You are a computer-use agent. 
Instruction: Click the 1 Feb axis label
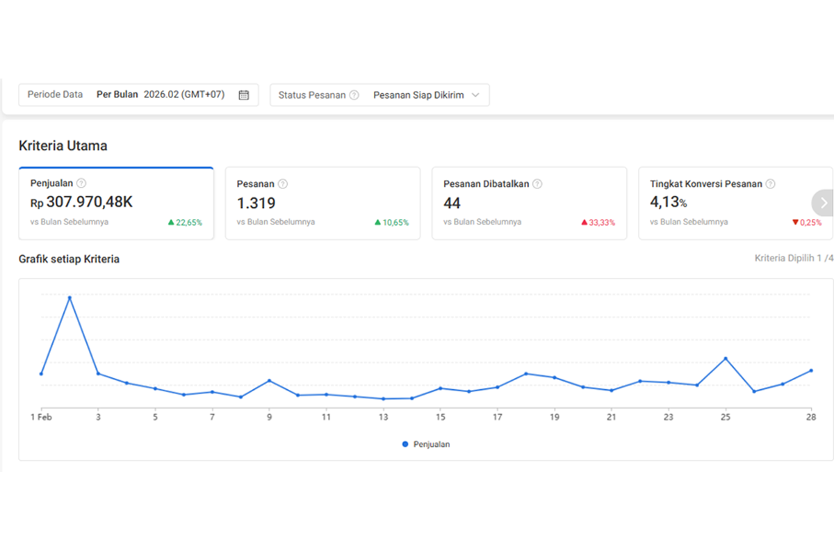tap(41, 418)
